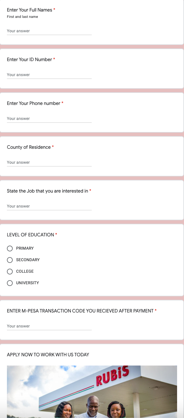Viewport: 184px width, 418px height.
Task: Click the 'Enter Your Full Names' title
Action: pos(29,10)
